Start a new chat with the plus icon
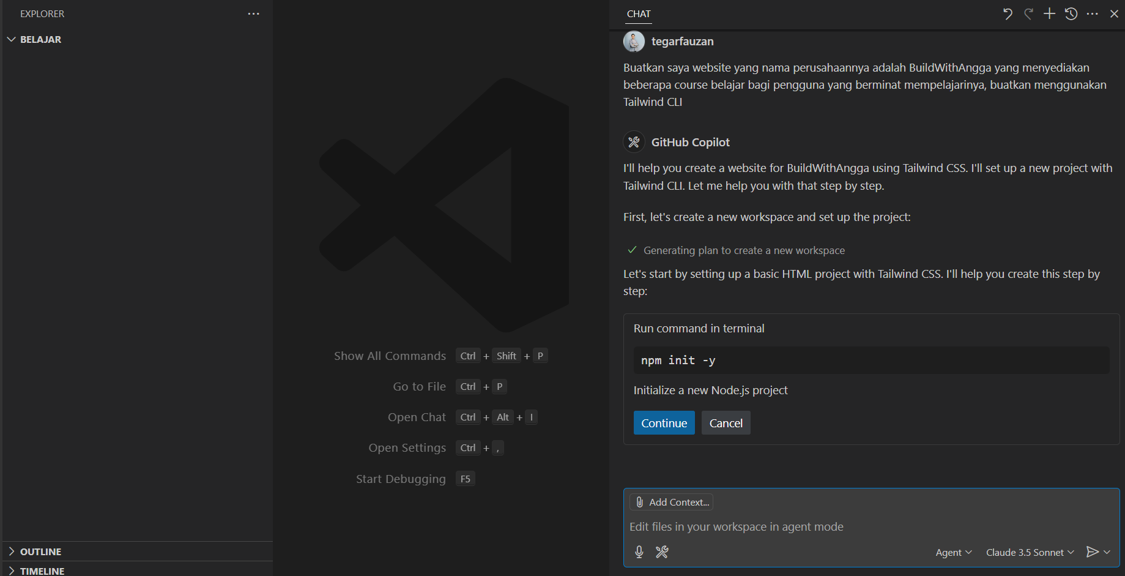The height and width of the screenshot is (576, 1125). (1049, 13)
